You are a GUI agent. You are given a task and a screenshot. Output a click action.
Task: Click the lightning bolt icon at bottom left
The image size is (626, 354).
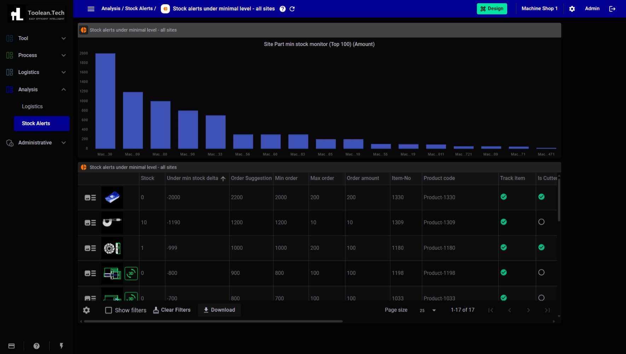click(62, 346)
